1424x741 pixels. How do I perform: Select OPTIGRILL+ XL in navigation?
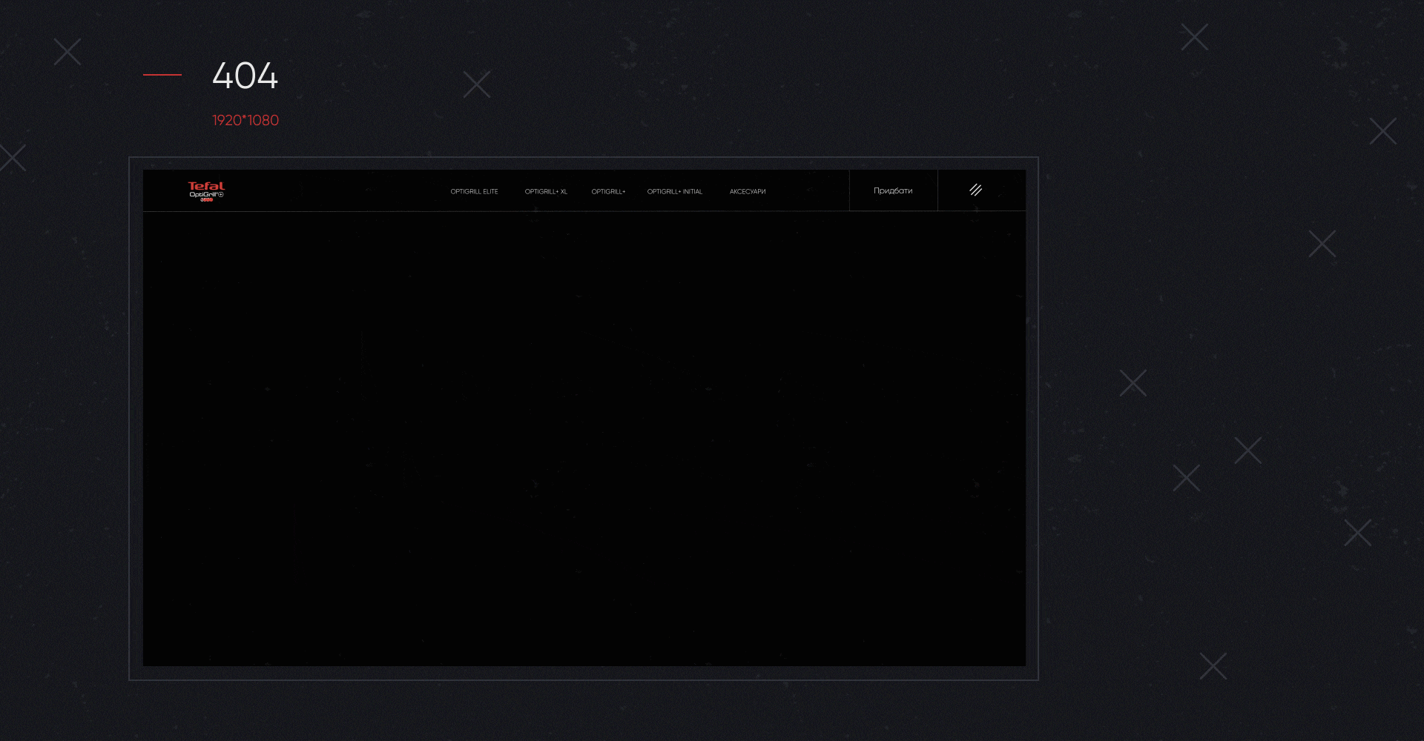[546, 192]
